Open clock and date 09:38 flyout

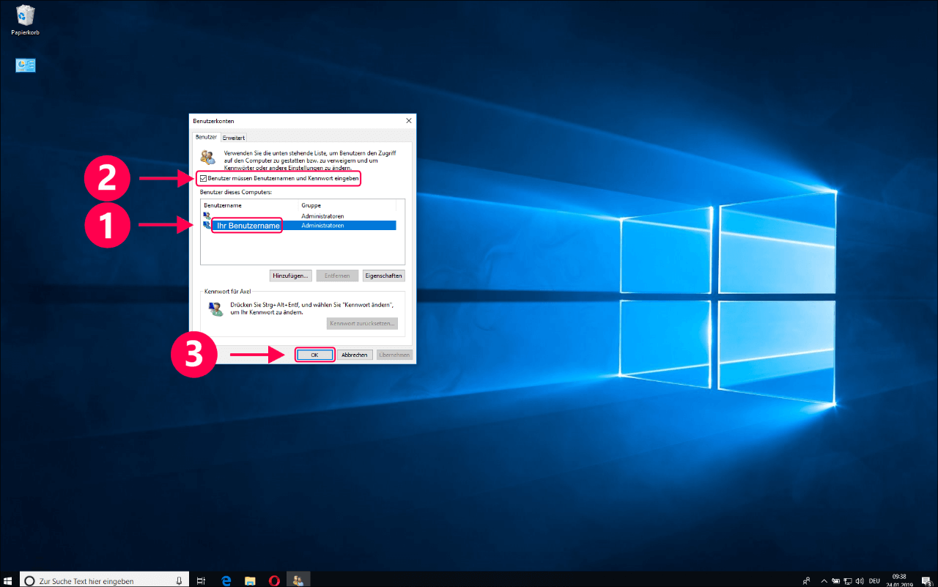tap(899, 580)
